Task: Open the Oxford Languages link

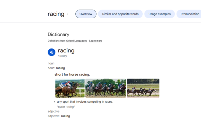Action: coord(76,41)
